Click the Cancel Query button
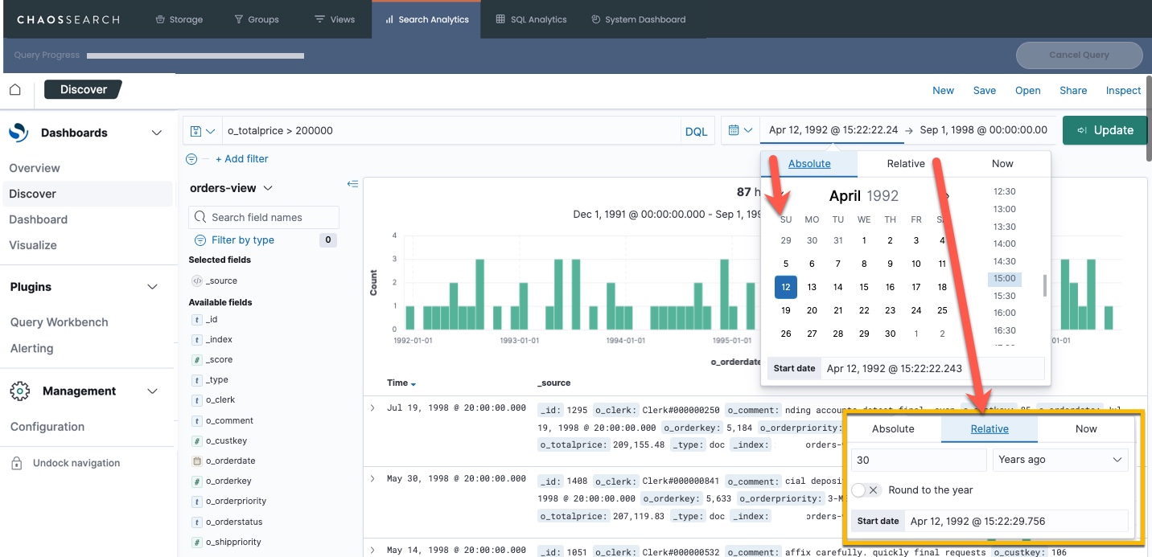 (x=1079, y=55)
